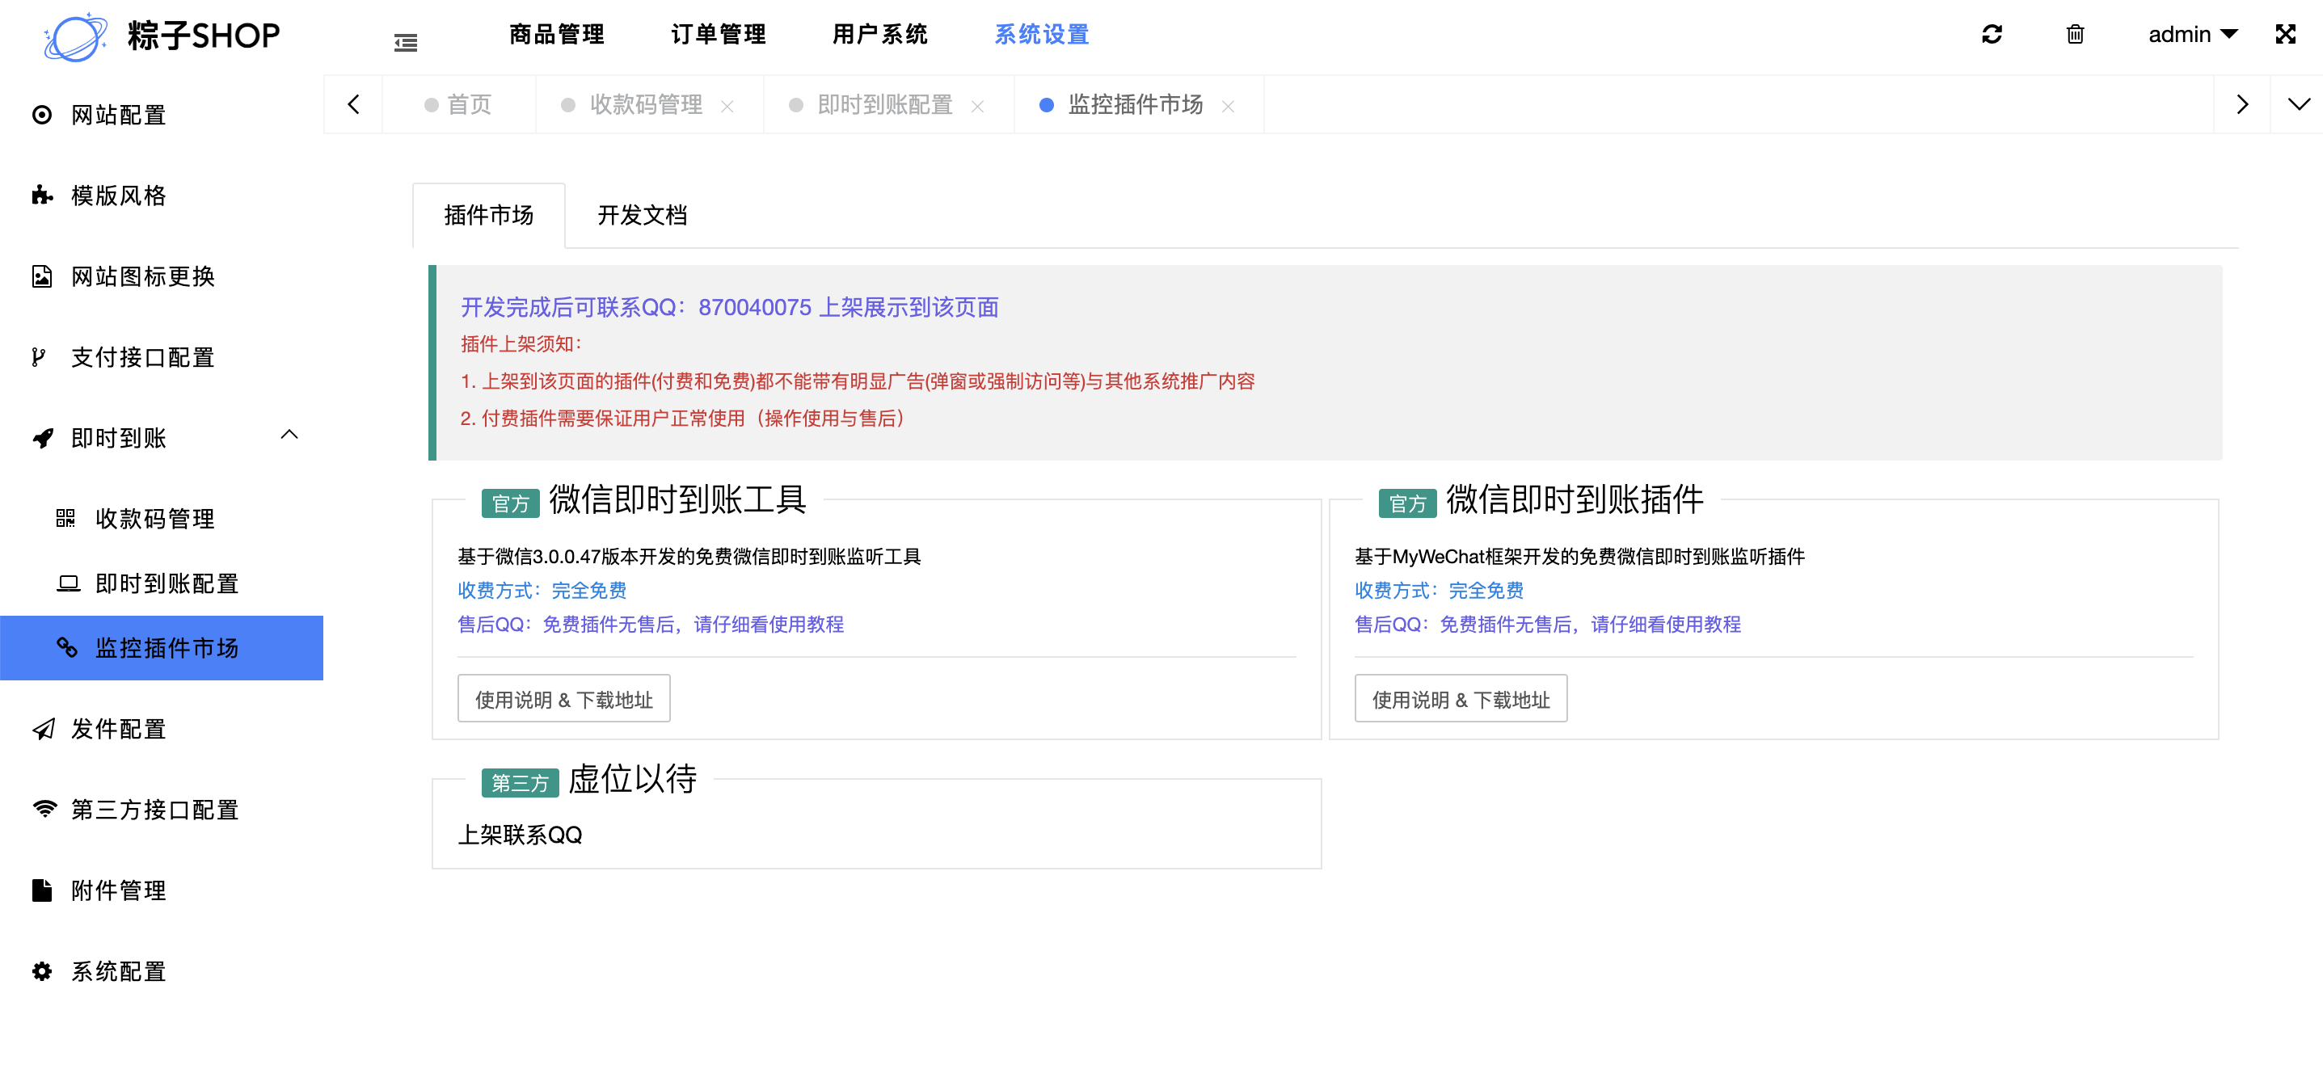Open 发件配置 in the sidebar
This screenshot has width=2323, height=1065.
(x=162, y=729)
